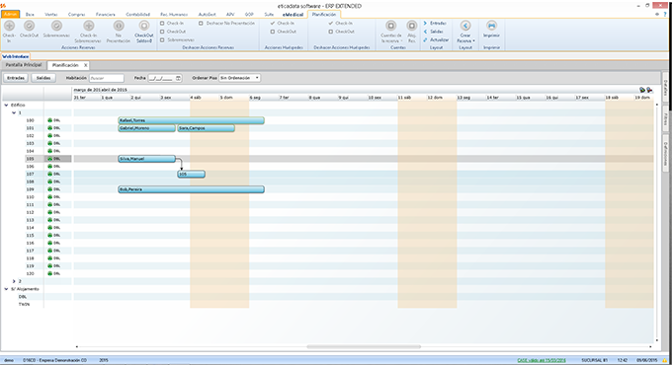
Task: Collapse the S/ Alojamiento tree node
Action: click(7, 289)
